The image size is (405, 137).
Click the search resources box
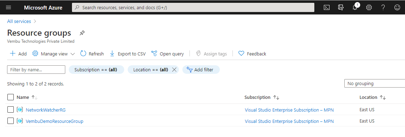[193, 7]
